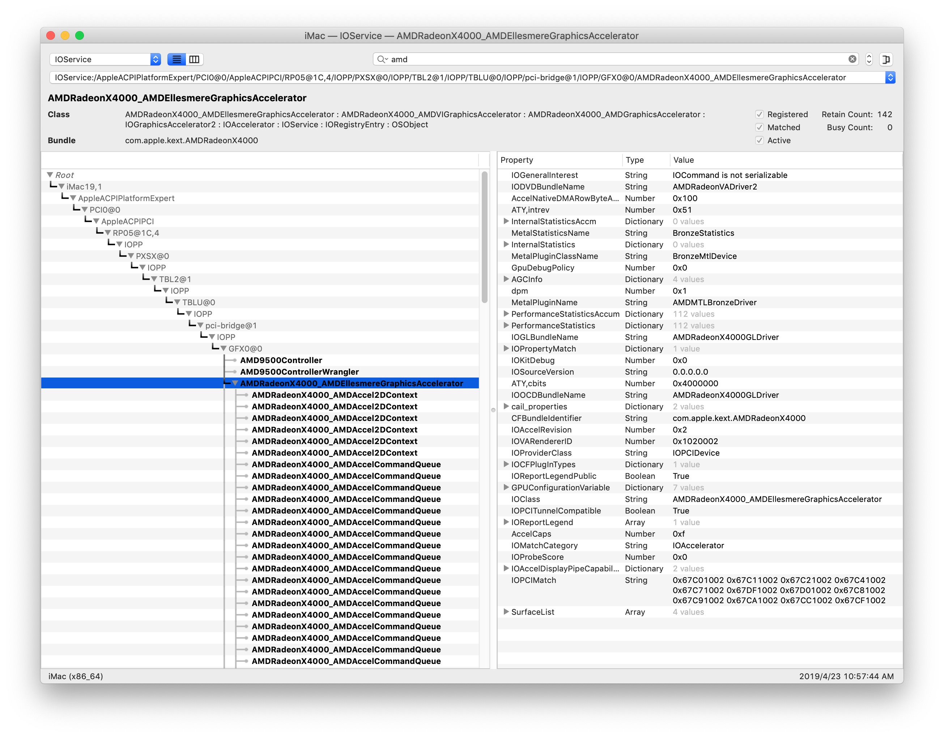The height and width of the screenshot is (737, 944).
Task: Switch to column browser view icon
Action: tap(195, 59)
